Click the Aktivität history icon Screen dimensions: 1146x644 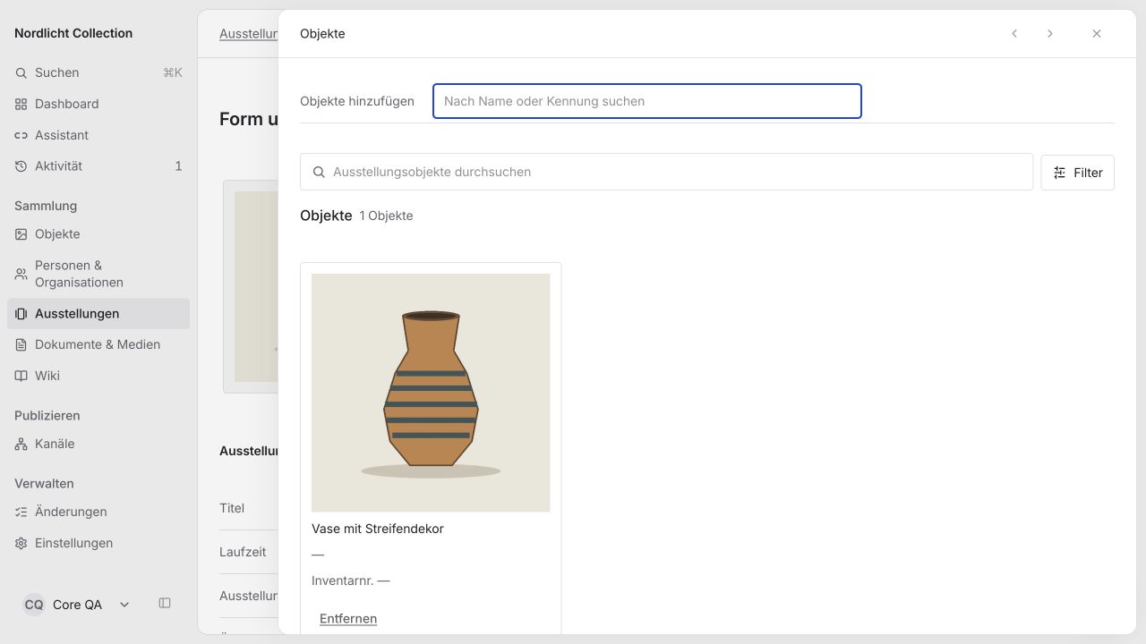click(x=21, y=166)
